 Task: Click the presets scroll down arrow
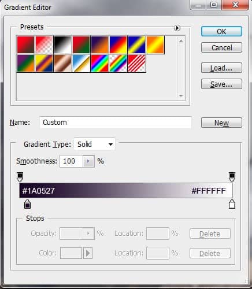click(x=181, y=95)
